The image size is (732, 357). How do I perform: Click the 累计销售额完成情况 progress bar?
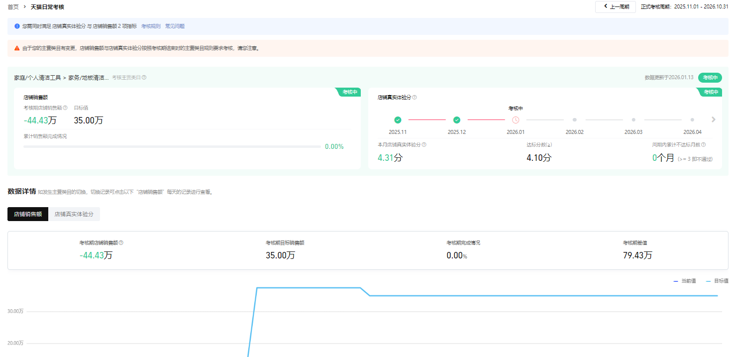[172, 147]
